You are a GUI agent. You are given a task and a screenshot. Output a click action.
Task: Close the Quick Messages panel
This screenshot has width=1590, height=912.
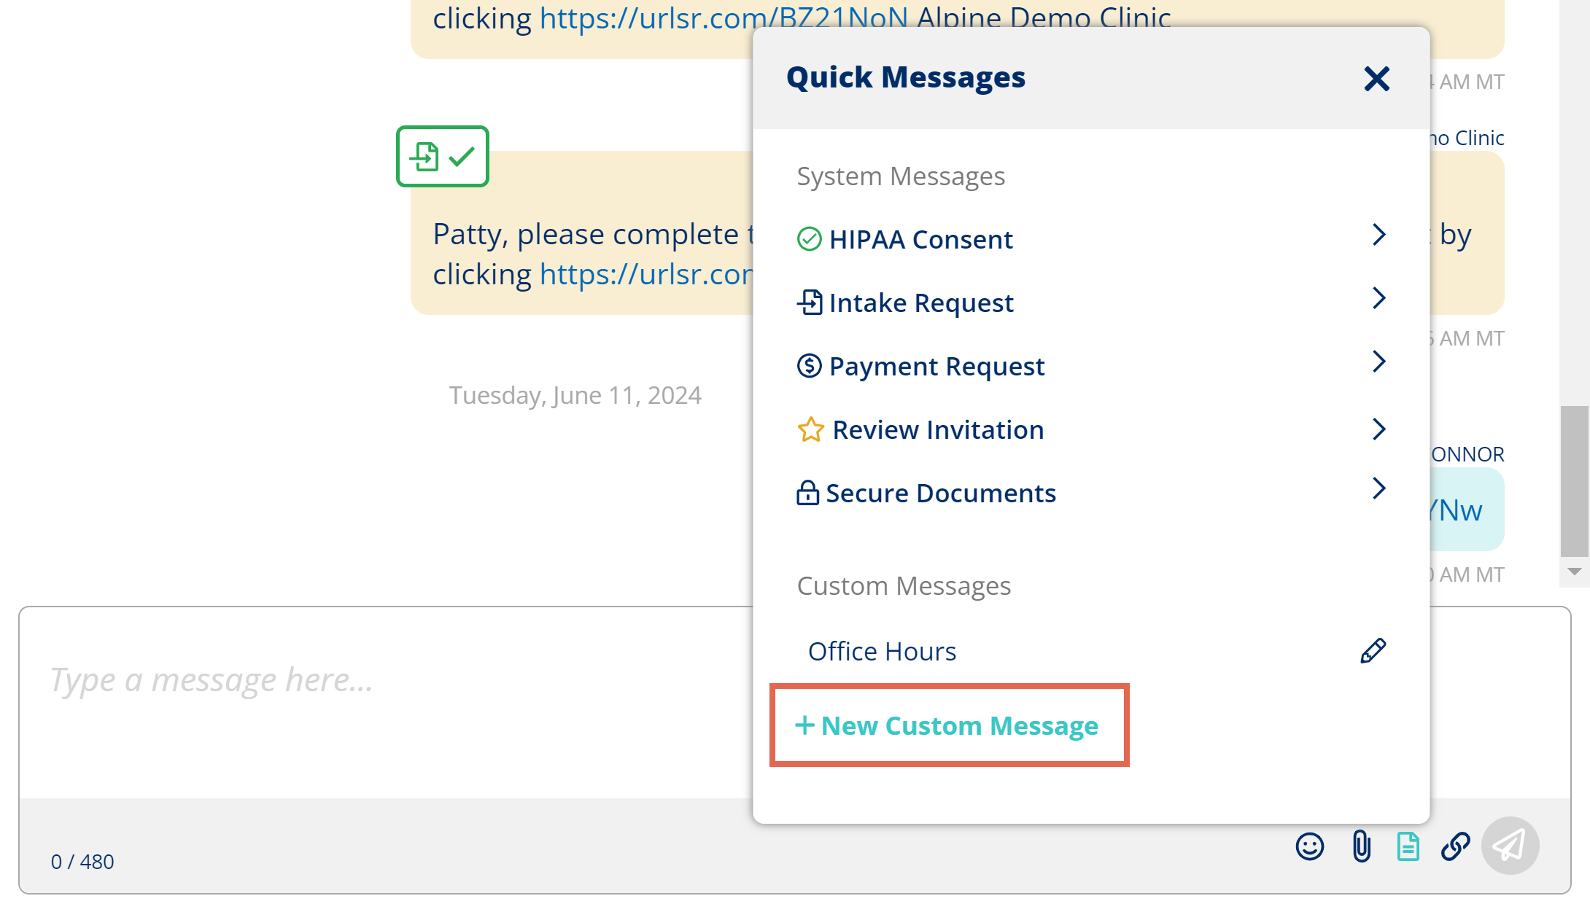1376,79
